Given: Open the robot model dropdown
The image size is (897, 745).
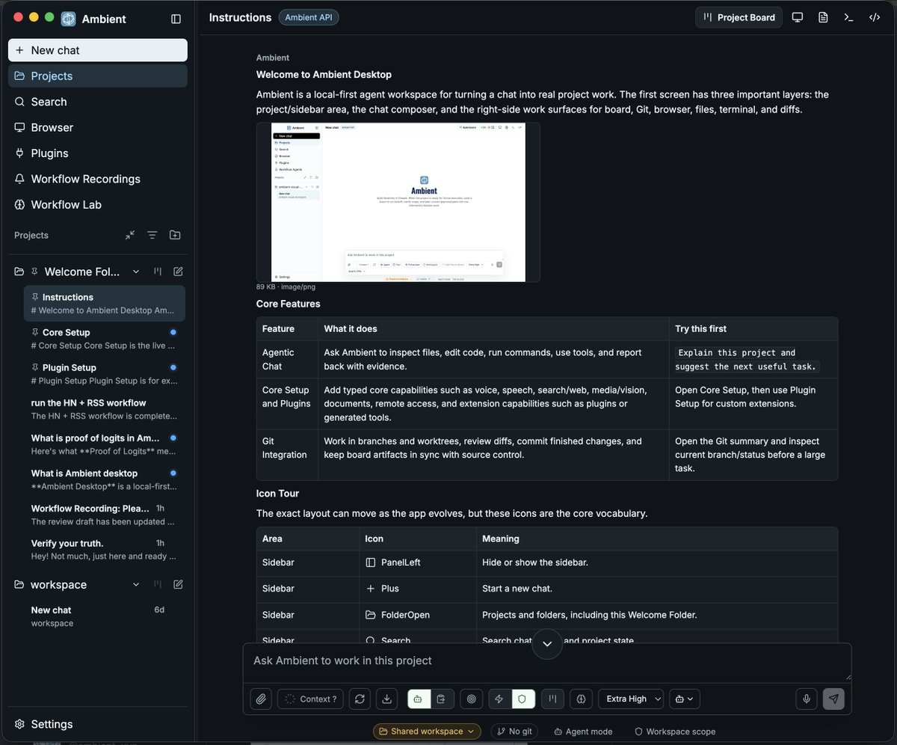Looking at the screenshot, I should coord(684,699).
